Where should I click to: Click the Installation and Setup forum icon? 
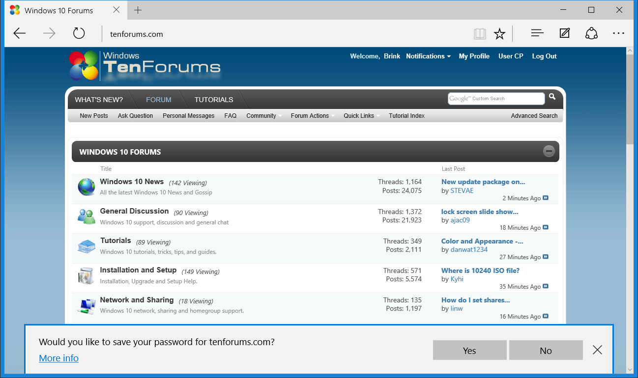pyautogui.click(x=87, y=275)
